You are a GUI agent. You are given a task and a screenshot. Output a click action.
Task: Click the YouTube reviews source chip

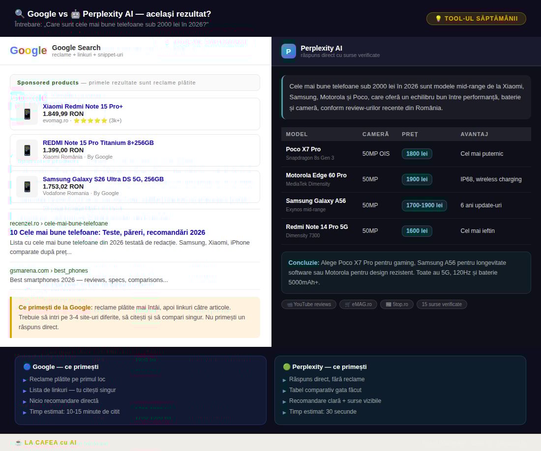coord(309,304)
